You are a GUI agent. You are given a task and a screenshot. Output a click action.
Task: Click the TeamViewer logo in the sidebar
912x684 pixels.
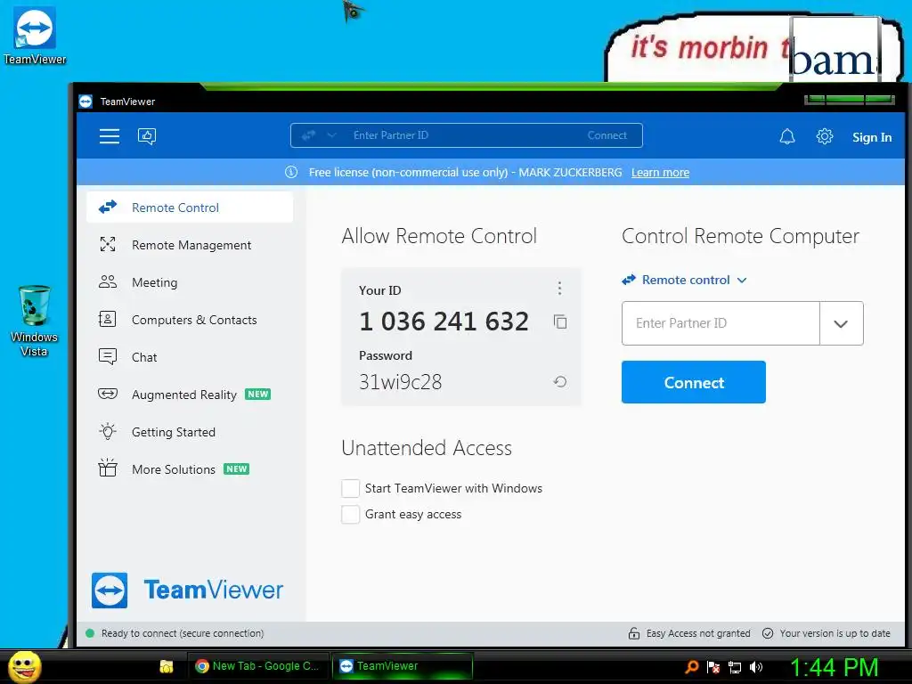click(187, 590)
